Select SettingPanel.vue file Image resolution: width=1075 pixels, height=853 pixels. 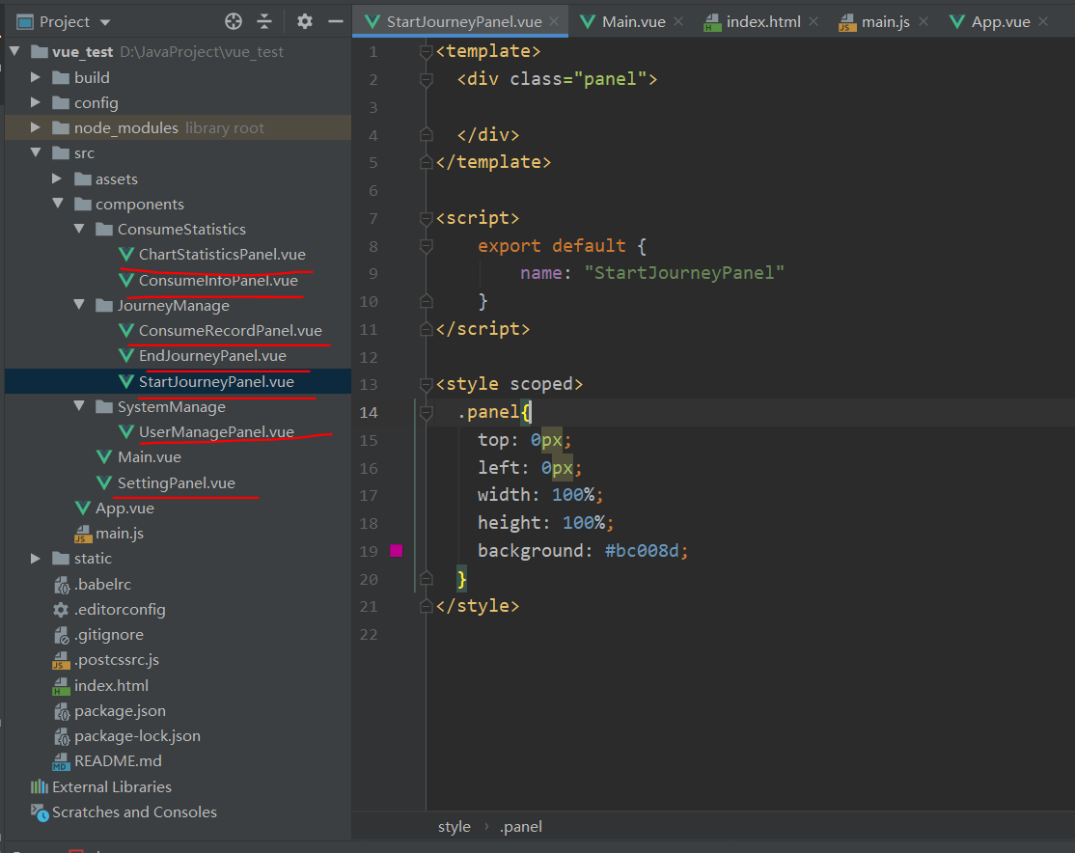pos(177,482)
